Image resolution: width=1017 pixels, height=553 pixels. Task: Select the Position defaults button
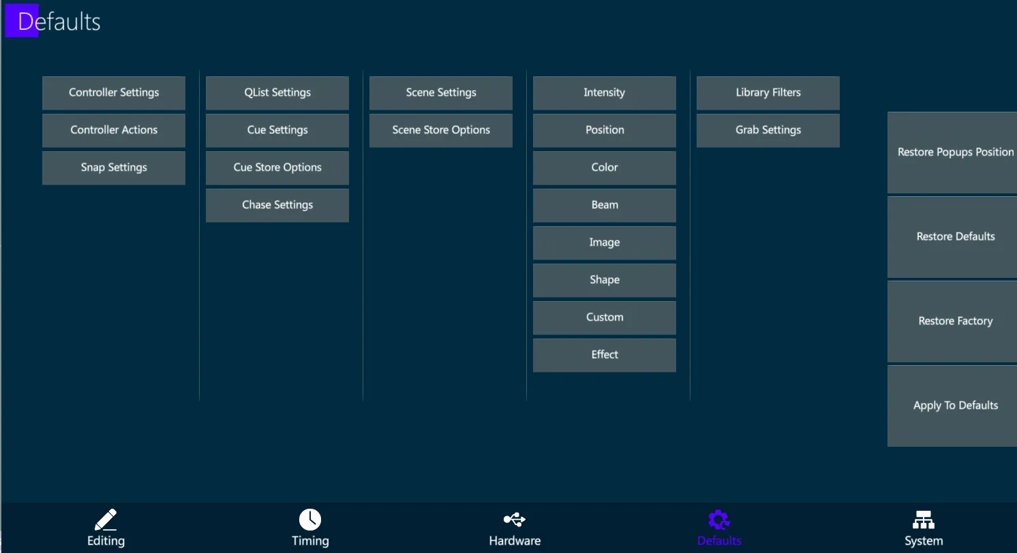click(x=605, y=130)
